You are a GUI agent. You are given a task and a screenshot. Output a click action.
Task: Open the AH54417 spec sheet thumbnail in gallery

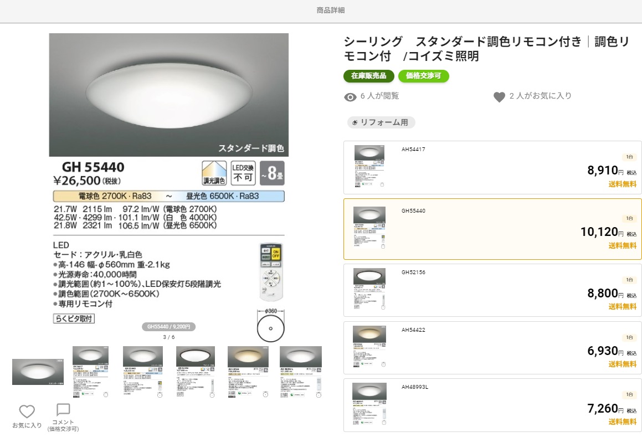pyautogui.click(x=90, y=372)
